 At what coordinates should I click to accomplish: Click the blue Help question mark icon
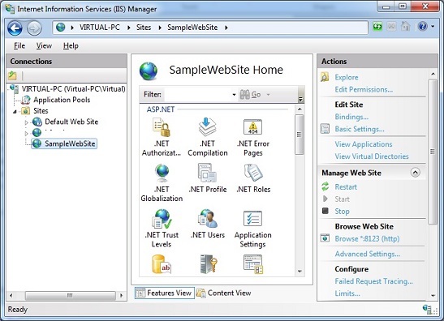pos(422,27)
